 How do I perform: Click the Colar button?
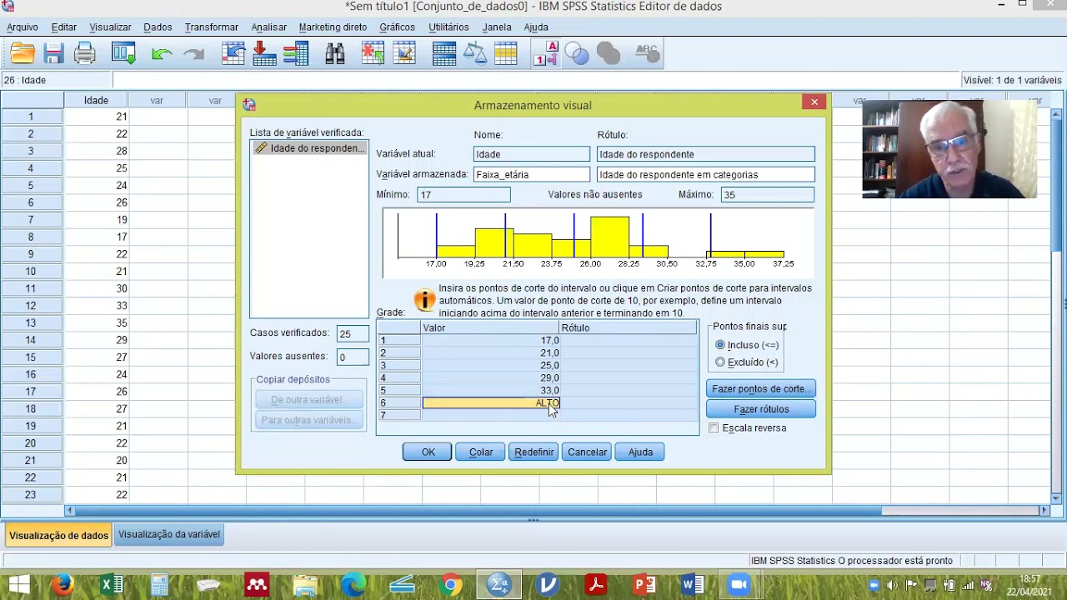[481, 452]
